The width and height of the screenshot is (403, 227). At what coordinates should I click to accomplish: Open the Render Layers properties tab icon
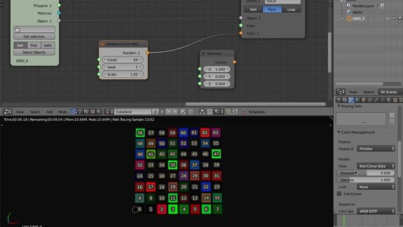click(x=344, y=100)
